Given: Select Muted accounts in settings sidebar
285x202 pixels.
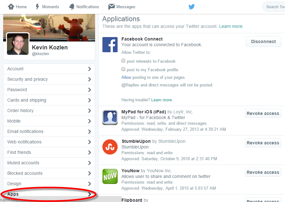Looking at the screenshot, I should [x=49, y=163].
